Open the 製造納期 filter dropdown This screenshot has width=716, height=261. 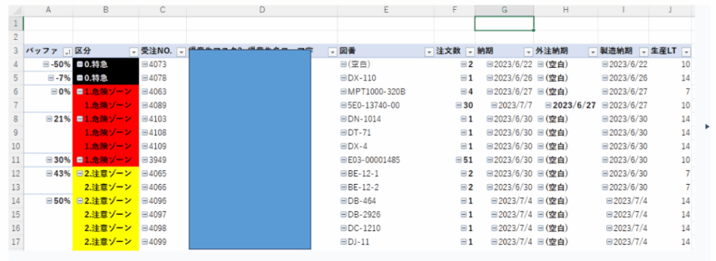[644, 52]
